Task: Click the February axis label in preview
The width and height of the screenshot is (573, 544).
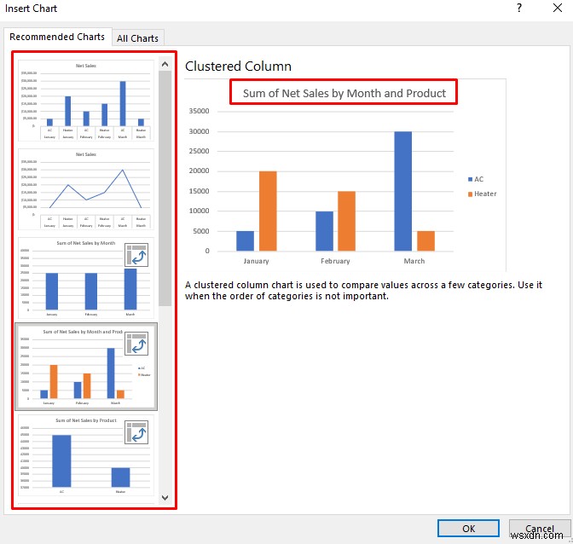Action: click(335, 261)
